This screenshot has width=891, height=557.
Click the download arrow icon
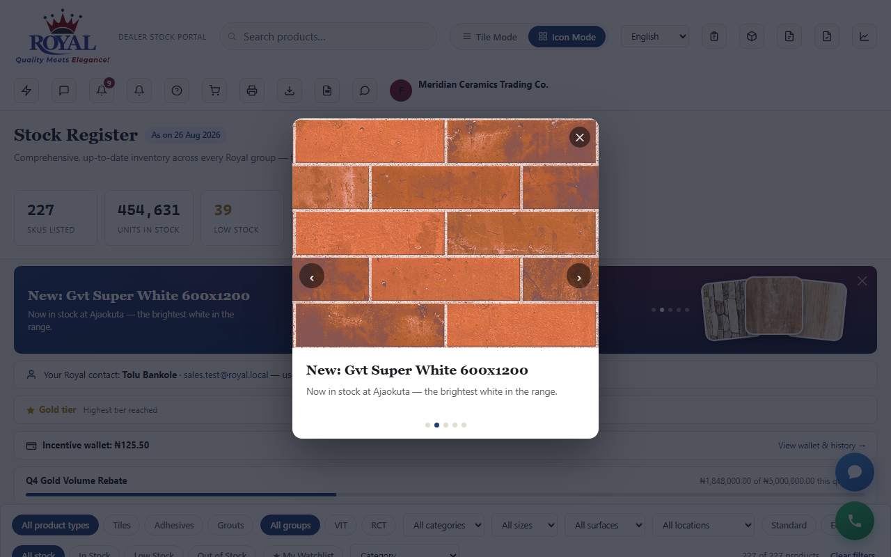pyautogui.click(x=290, y=91)
